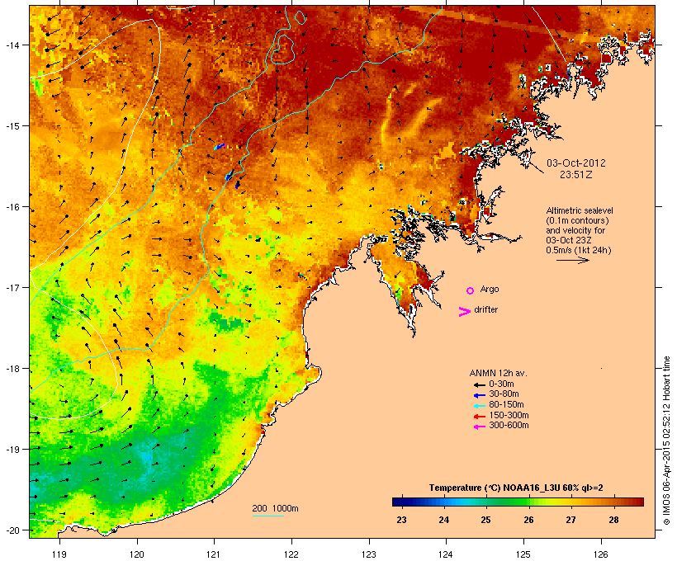This screenshot has height=561, width=677.
Task: Click the red 150-300m legend arrow
Action: (479, 417)
